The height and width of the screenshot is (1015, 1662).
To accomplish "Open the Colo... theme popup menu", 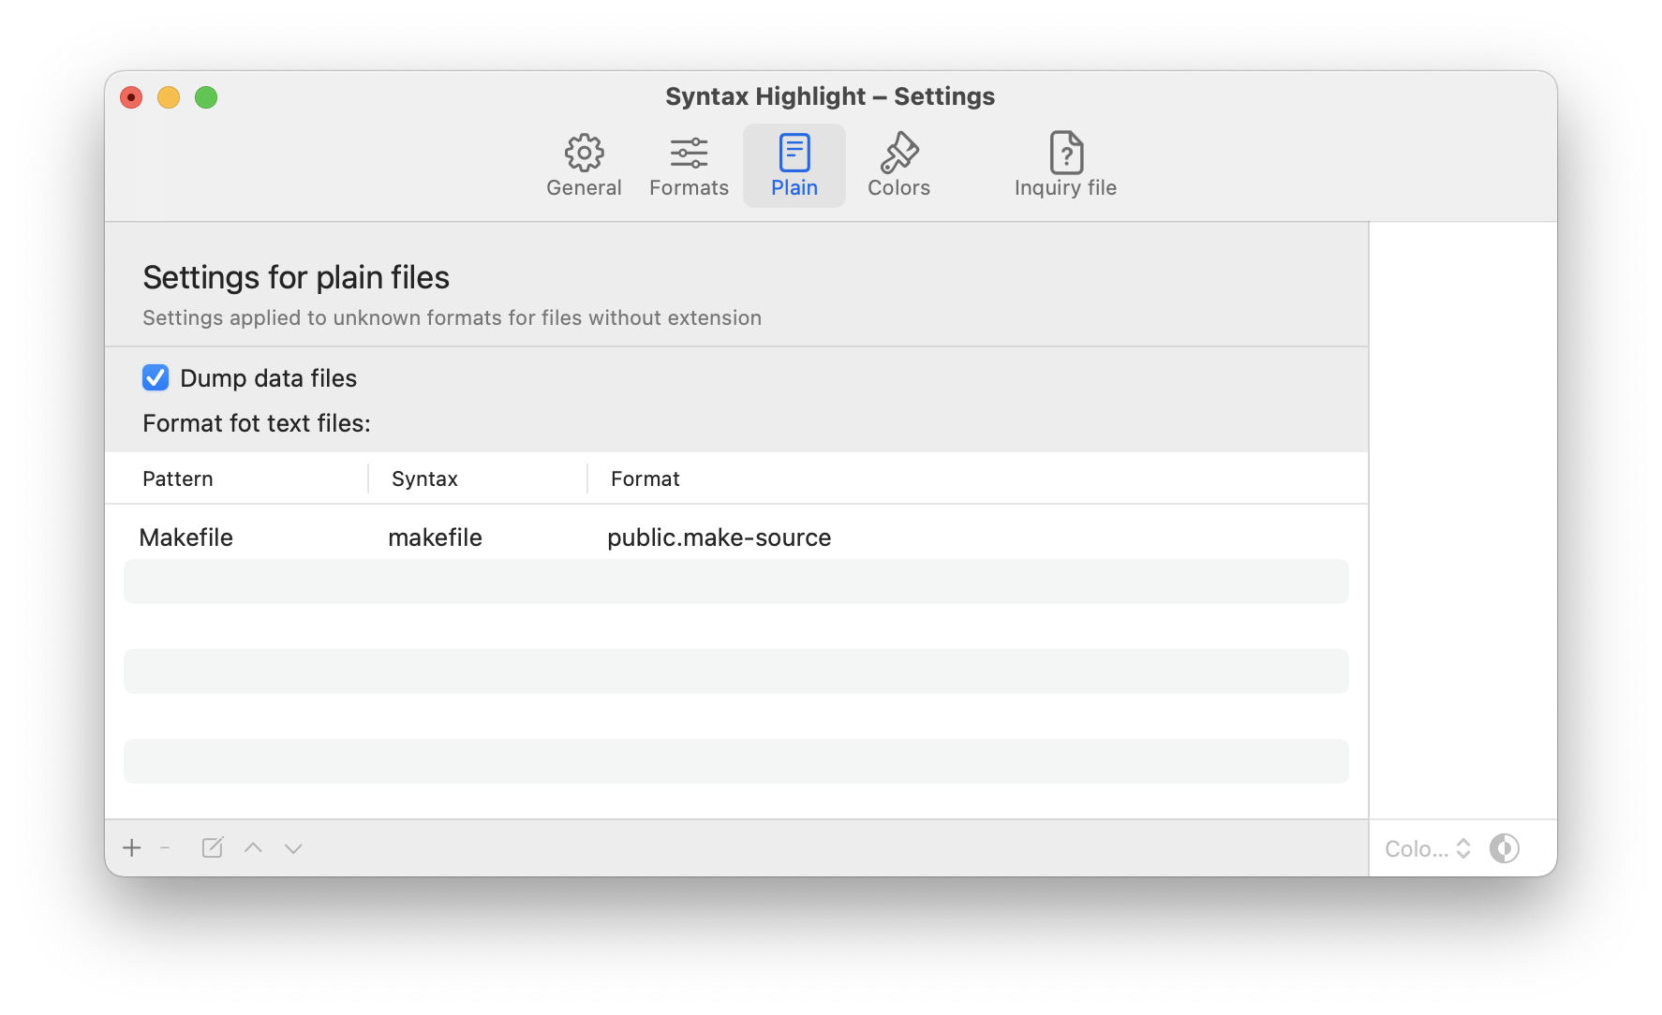I will click(x=1428, y=848).
